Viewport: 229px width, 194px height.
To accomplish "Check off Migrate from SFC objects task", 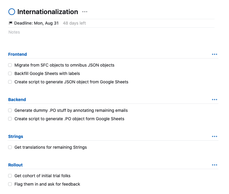I will pyautogui.click(x=10, y=65).
